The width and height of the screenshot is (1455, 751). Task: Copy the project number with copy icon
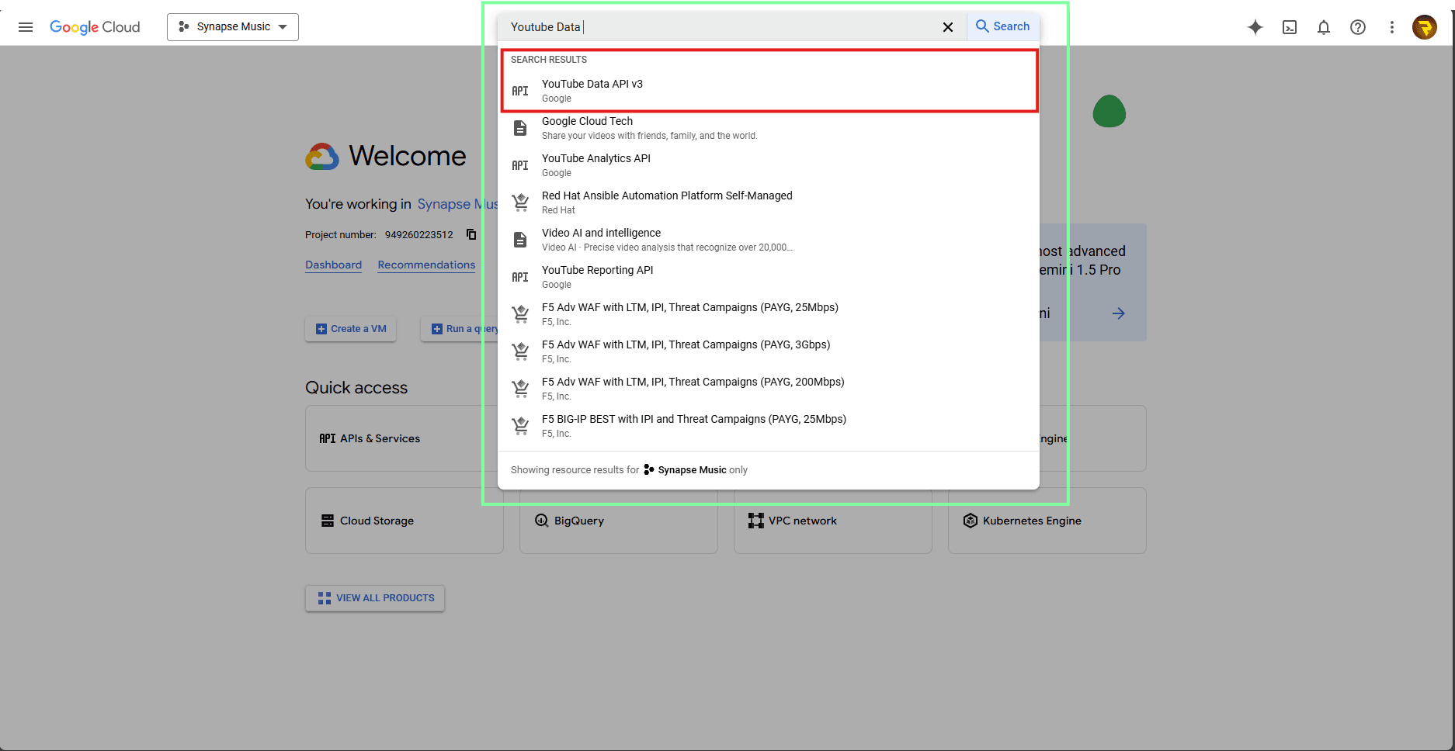(471, 234)
